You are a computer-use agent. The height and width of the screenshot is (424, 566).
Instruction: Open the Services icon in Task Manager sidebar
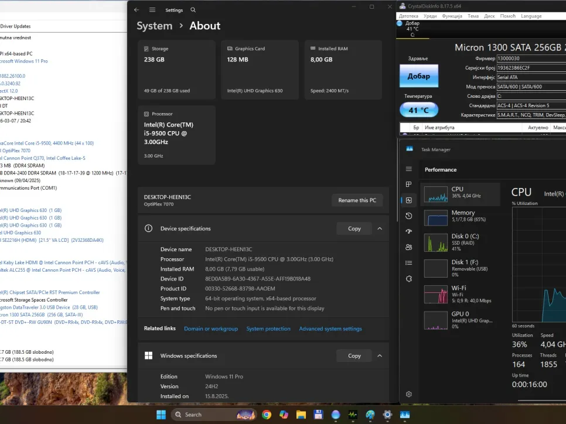pyautogui.click(x=409, y=279)
